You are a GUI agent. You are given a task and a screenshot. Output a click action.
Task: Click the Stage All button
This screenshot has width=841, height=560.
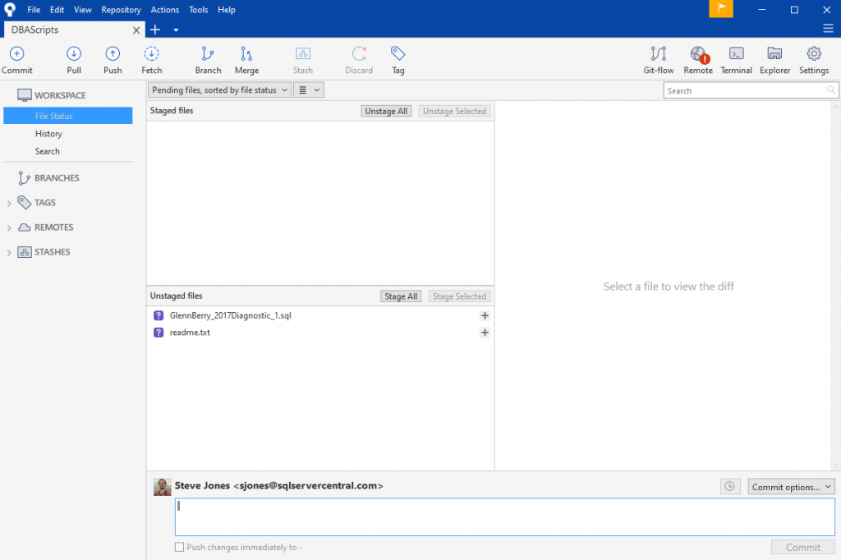coord(401,296)
